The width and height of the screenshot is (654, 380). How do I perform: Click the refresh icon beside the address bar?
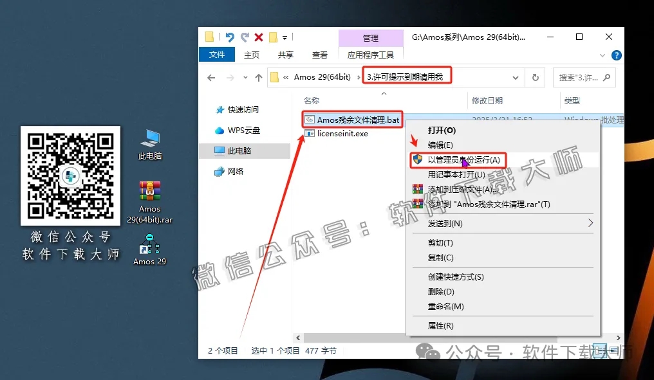536,76
